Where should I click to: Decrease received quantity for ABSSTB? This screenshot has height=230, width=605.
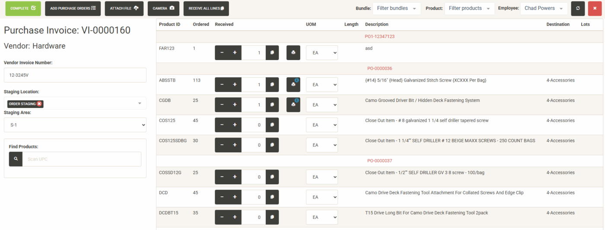coord(222,85)
